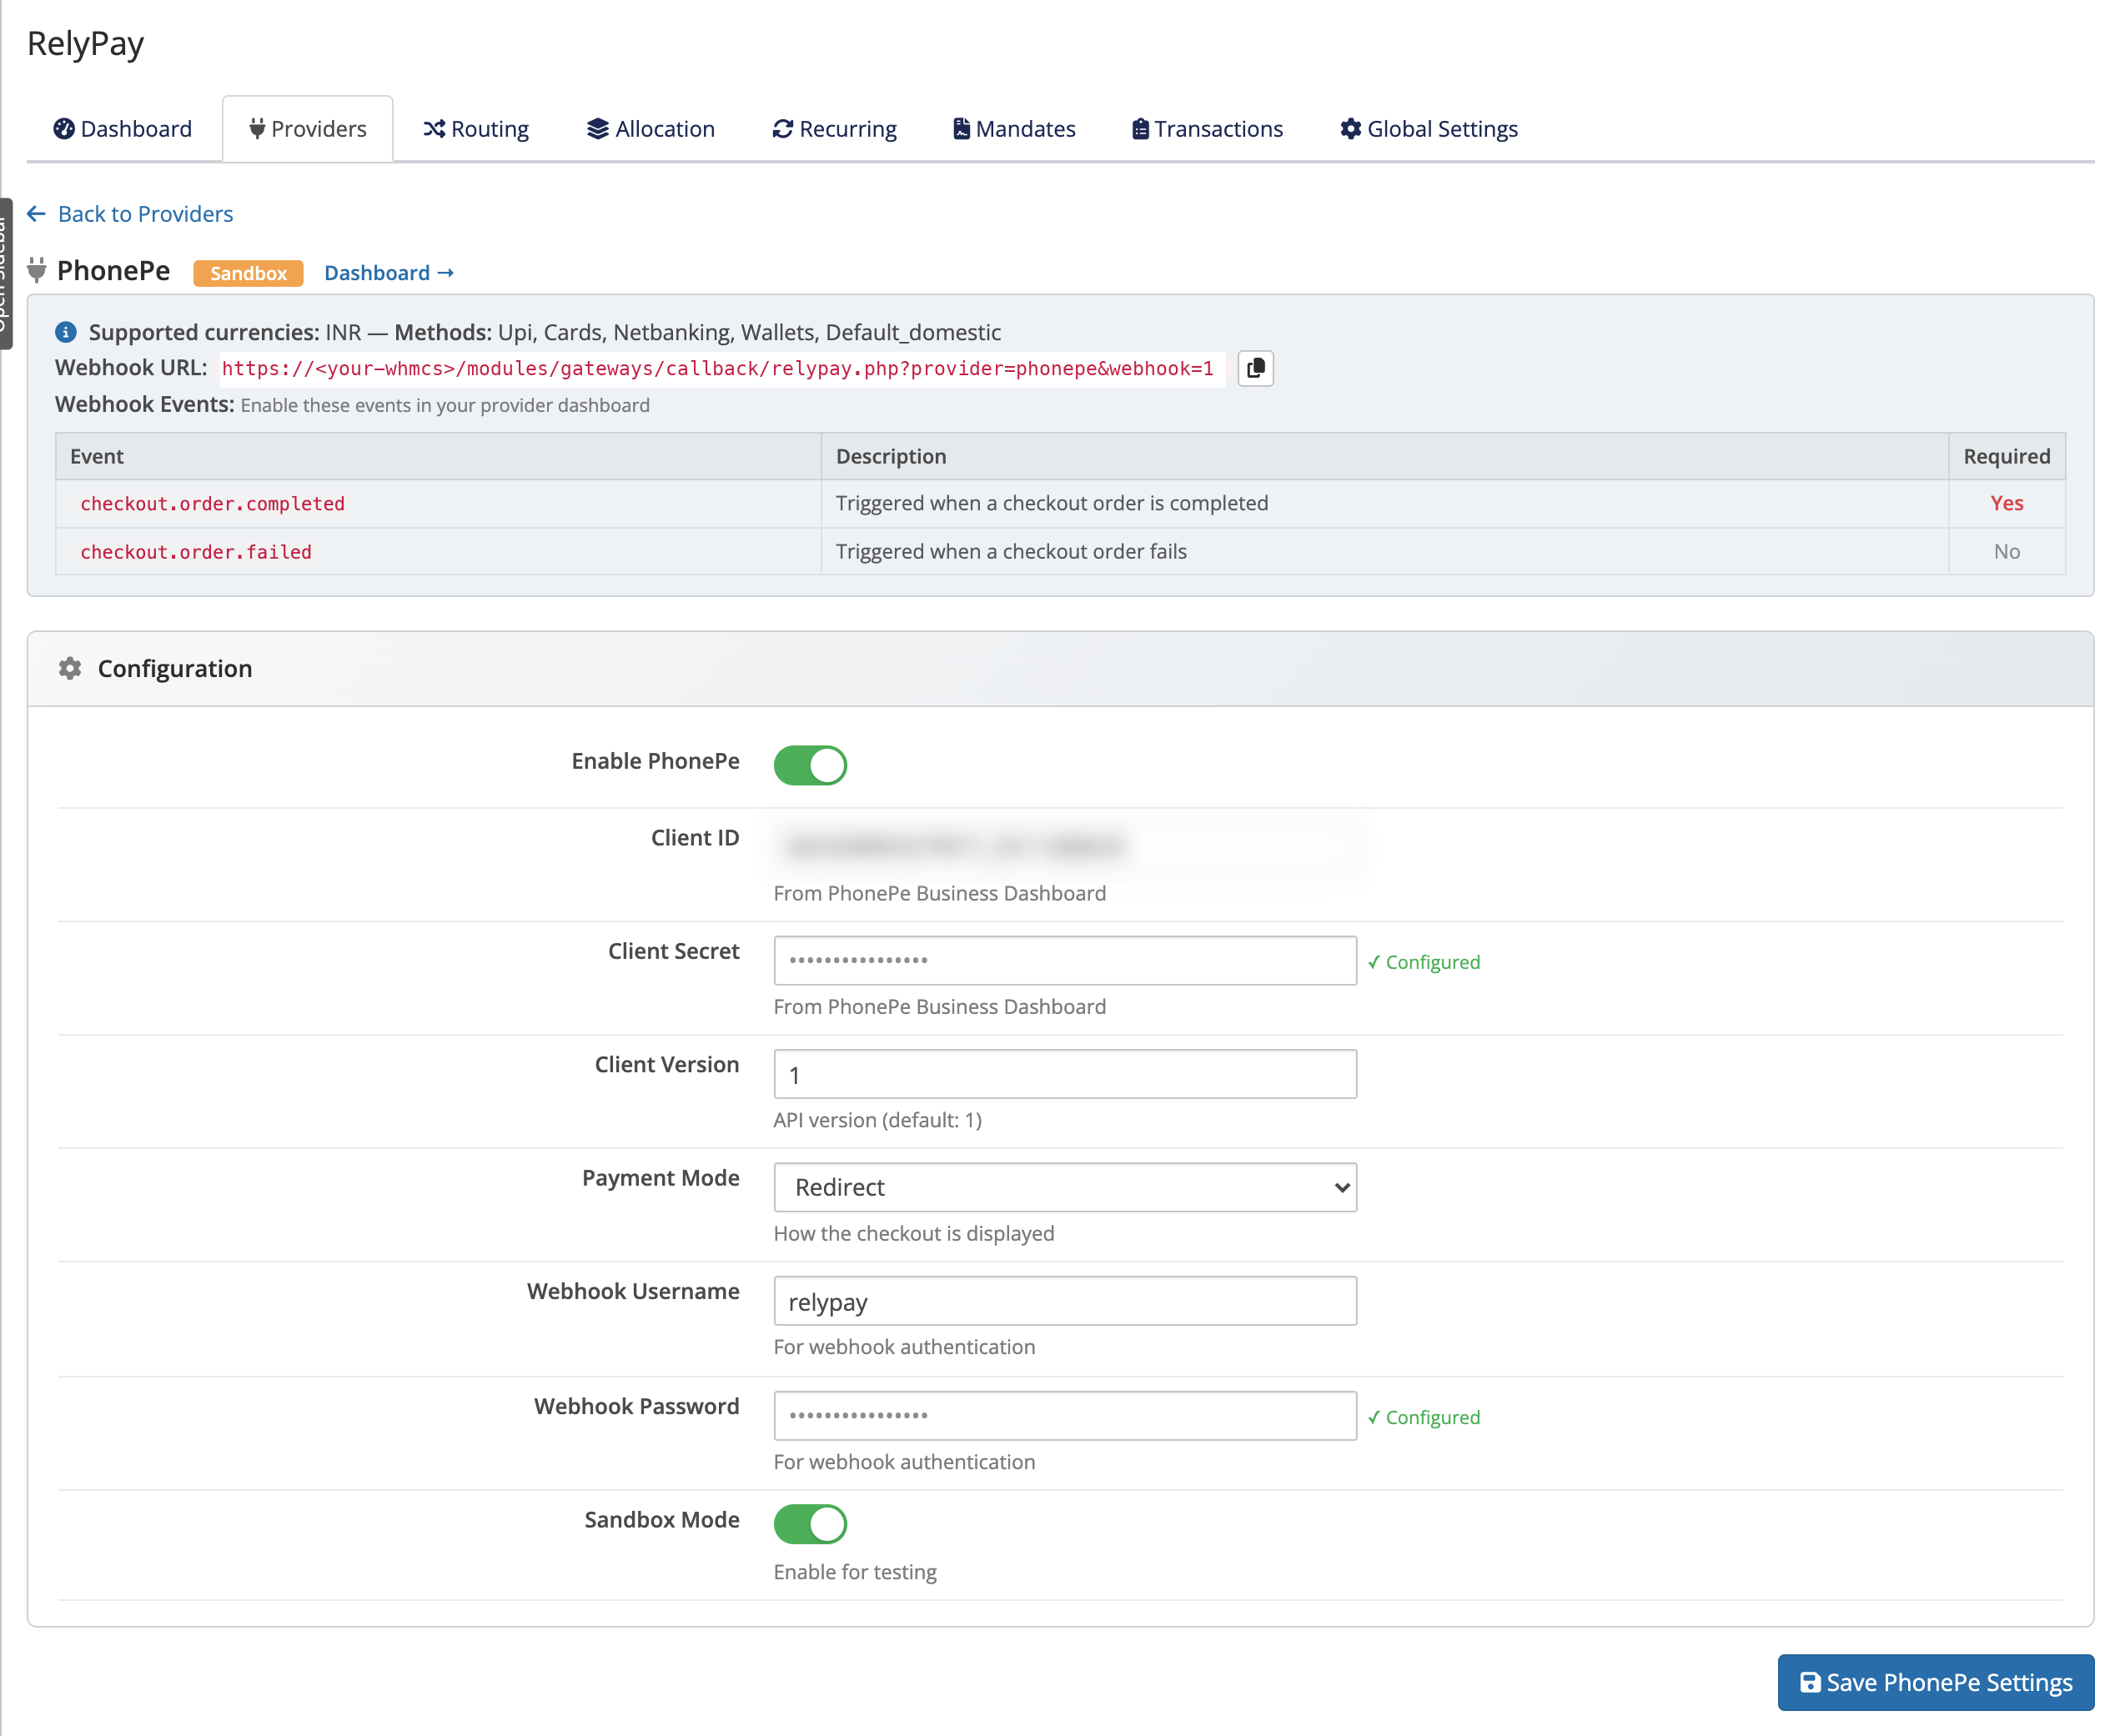Open the PhonePe Dashboard link
Screen dimensions: 2105x1736
pyautogui.click(x=389, y=273)
